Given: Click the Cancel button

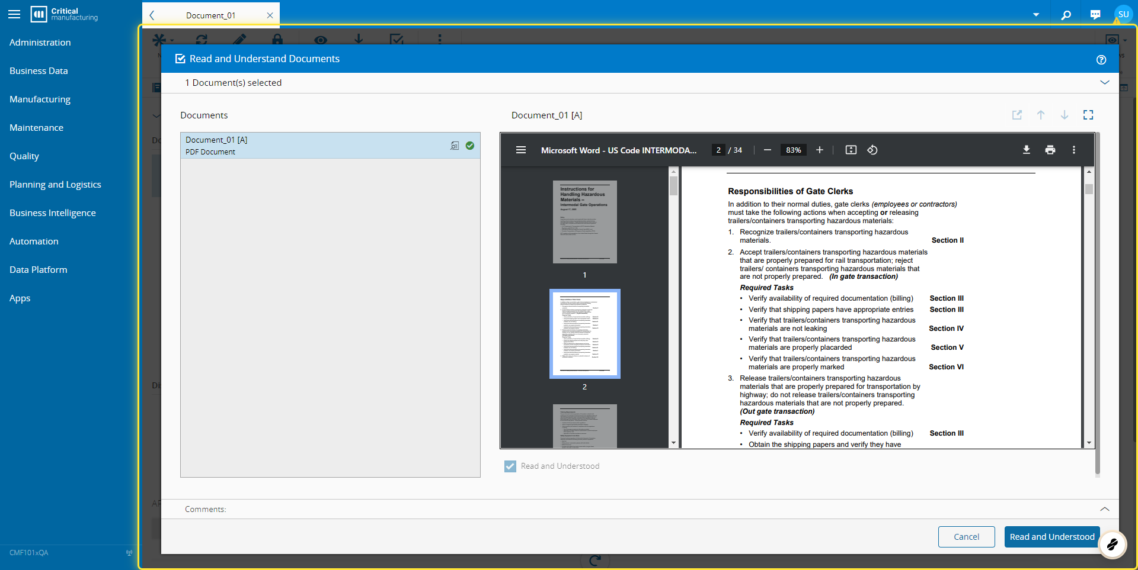Looking at the screenshot, I should point(966,537).
